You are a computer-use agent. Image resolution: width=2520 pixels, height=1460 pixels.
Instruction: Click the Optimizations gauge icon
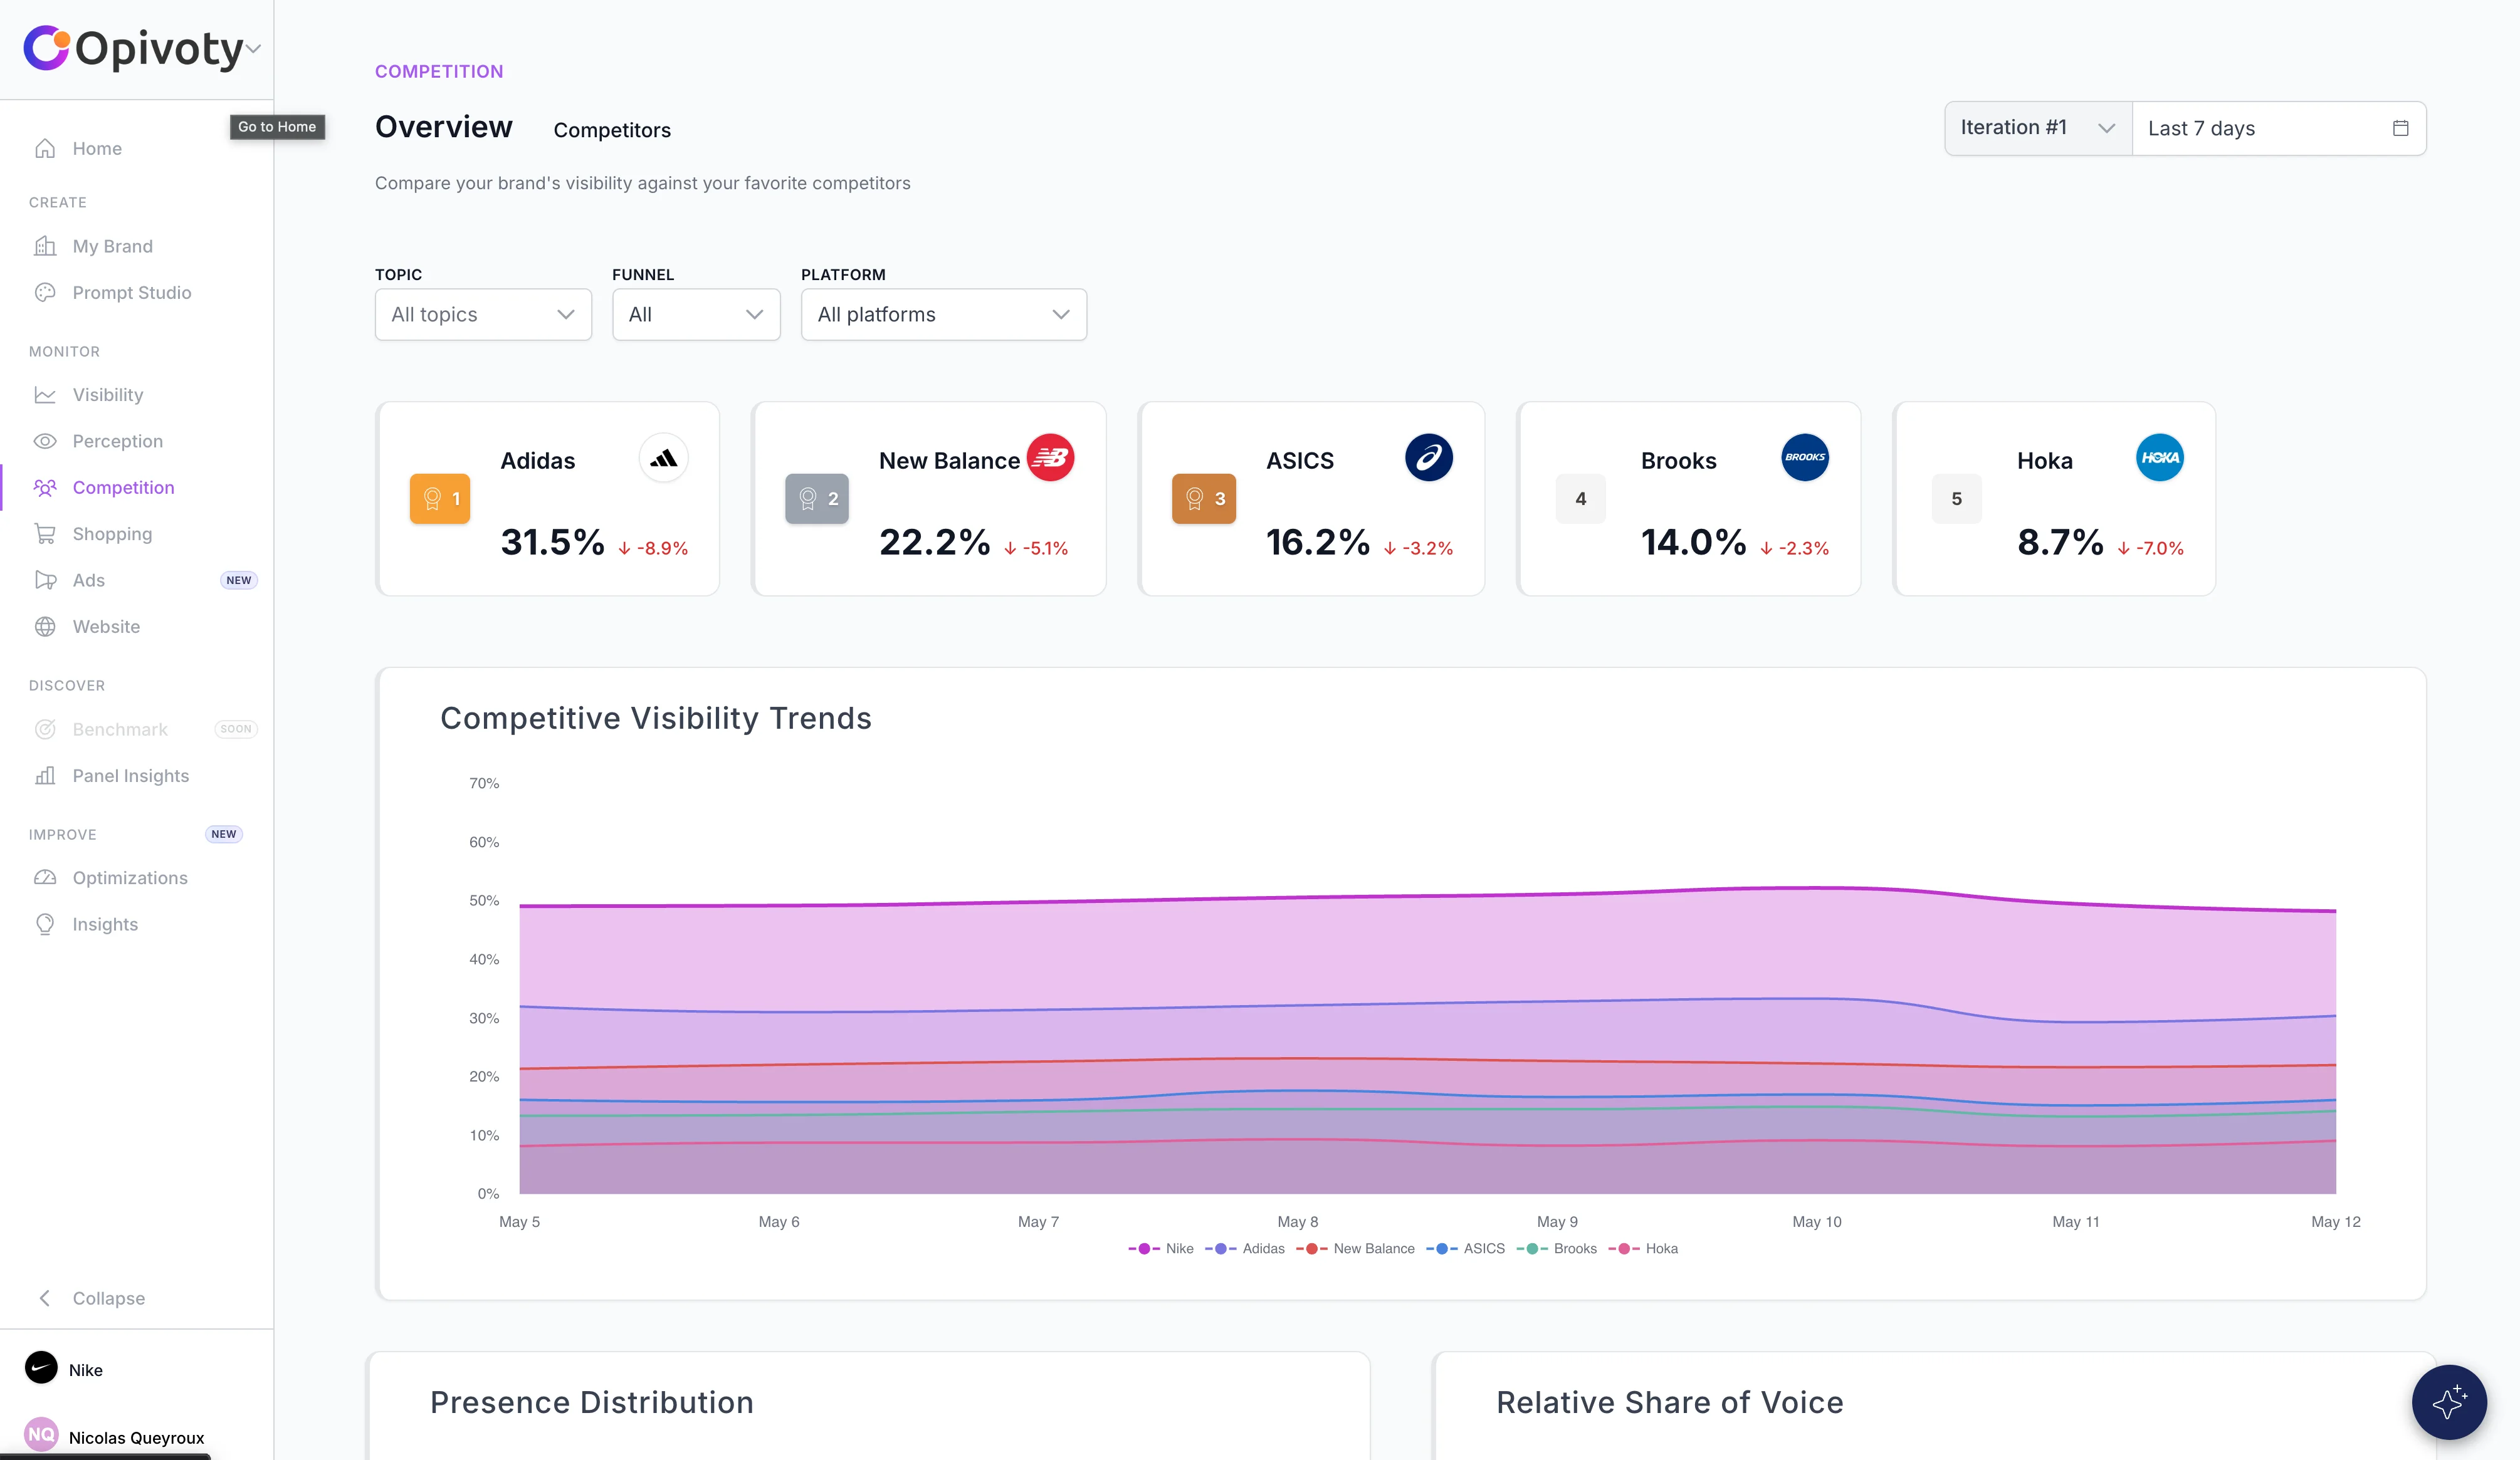click(45, 877)
